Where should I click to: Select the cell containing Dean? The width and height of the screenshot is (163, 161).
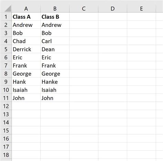click(55, 49)
